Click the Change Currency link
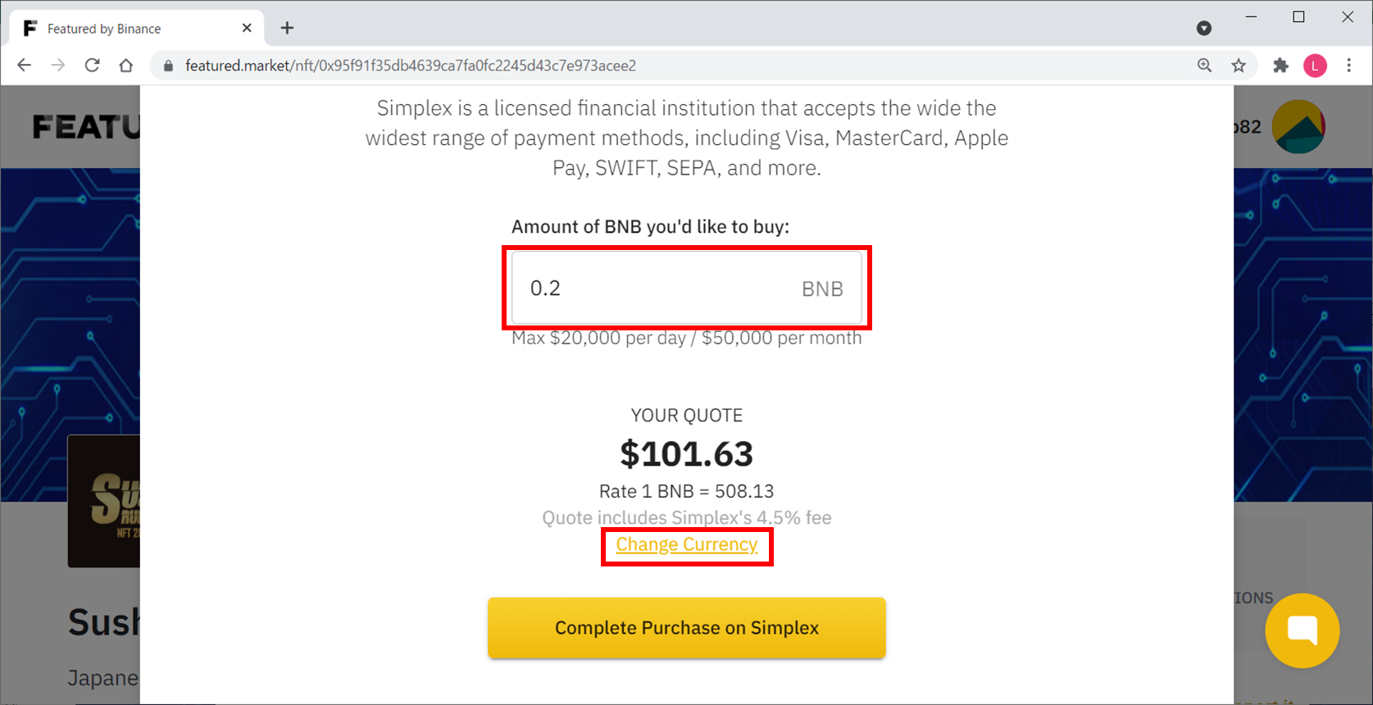This screenshot has width=1373, height=705. (x=687, y=544)
